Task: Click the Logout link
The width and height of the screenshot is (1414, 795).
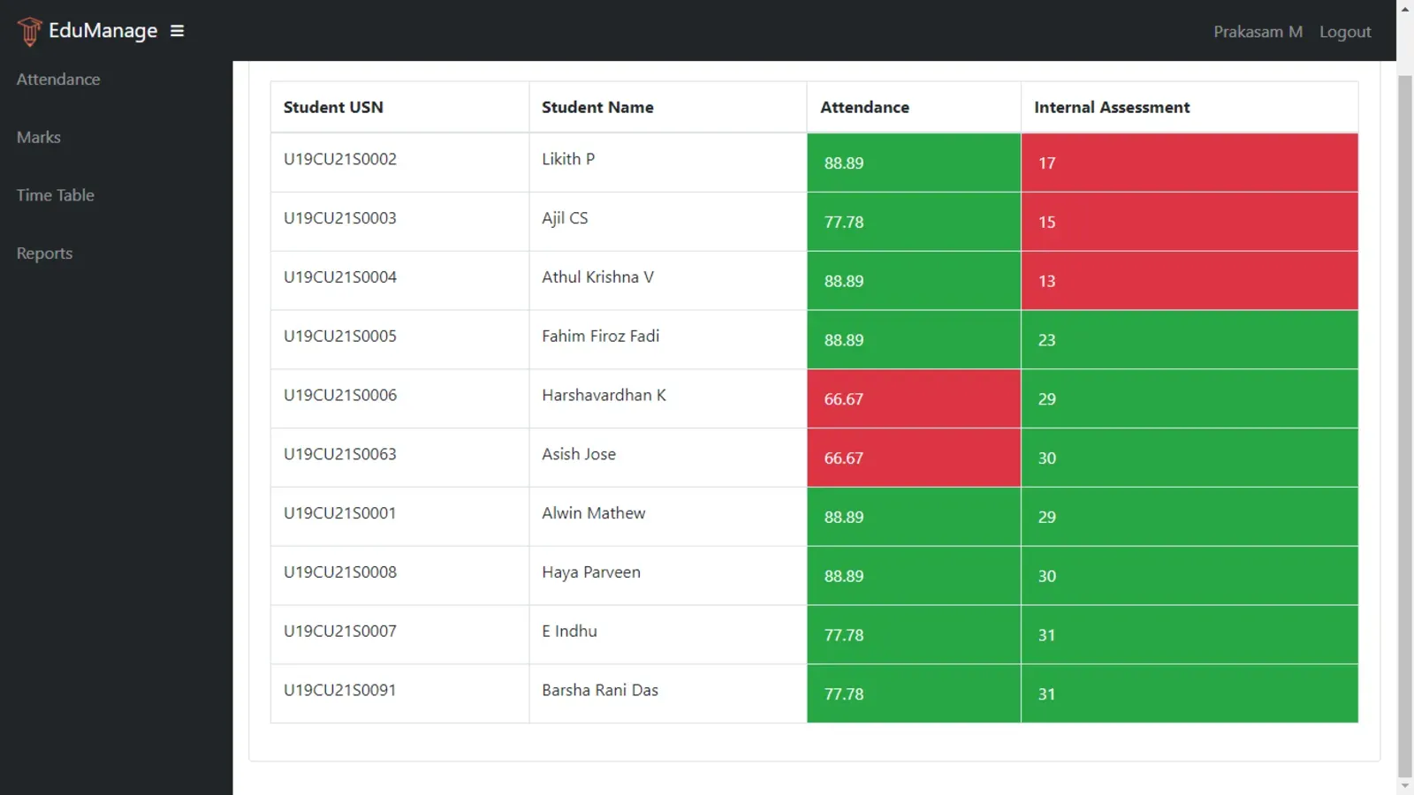Action: [1344, 32]
